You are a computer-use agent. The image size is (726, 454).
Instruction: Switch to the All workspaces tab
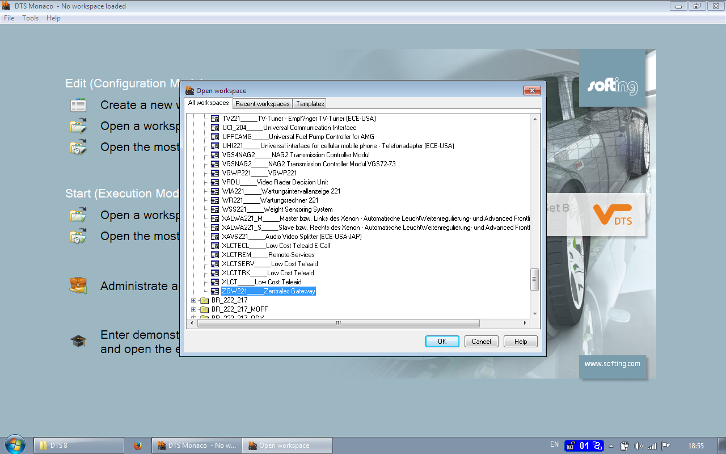coord(208,103)
